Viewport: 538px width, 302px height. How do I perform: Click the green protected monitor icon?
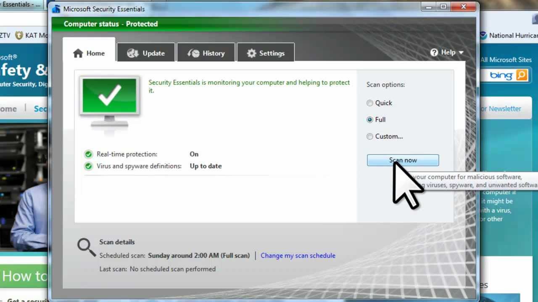tap(109, 102)
